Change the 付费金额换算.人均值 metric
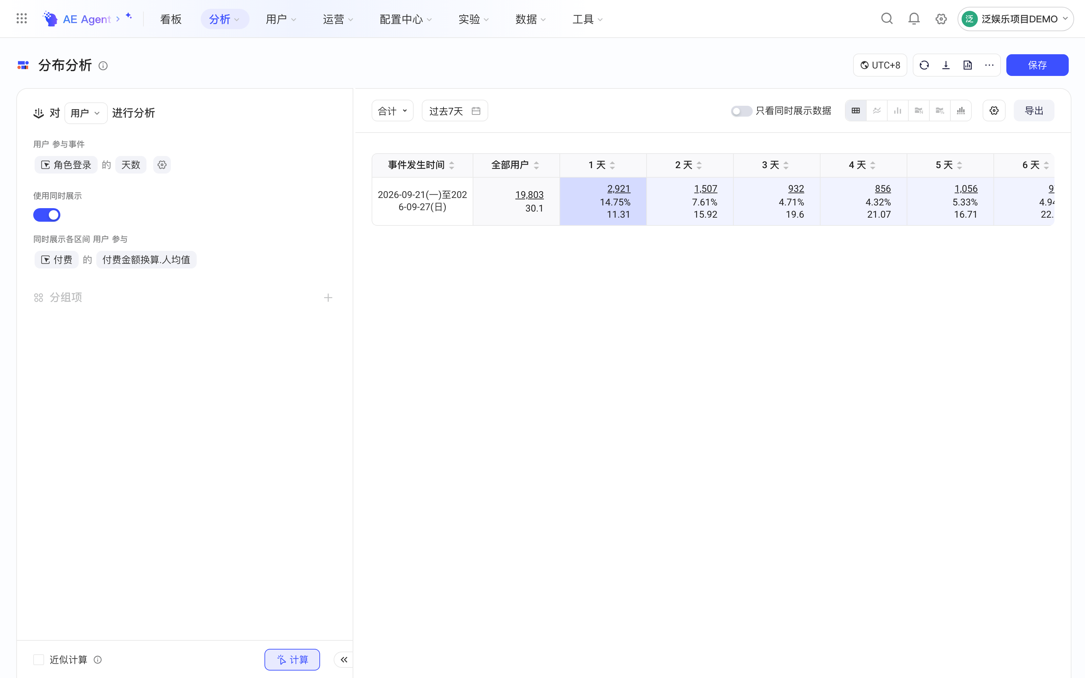This screenshot has height=678, width=1085. [x=146, y=260]
